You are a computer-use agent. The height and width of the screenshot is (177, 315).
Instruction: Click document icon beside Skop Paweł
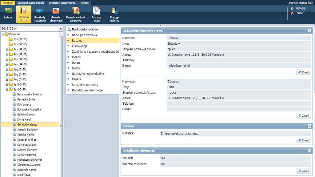click(x=15, y=175)
